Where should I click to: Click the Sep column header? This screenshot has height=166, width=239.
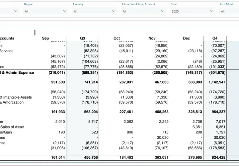(x=45, y=38)
